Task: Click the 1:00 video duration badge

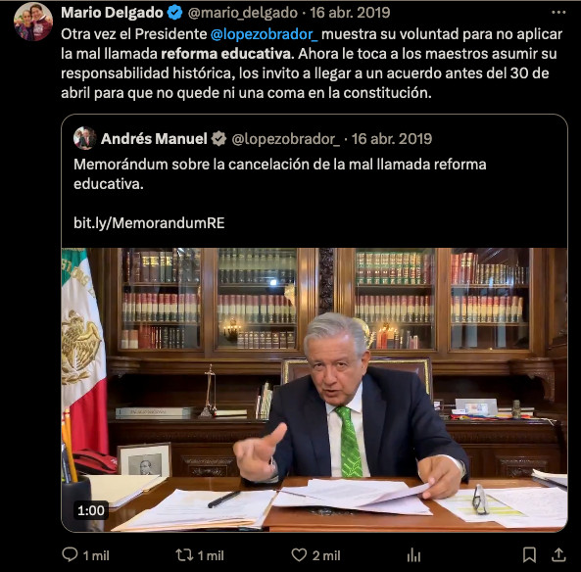Action: 91,510
